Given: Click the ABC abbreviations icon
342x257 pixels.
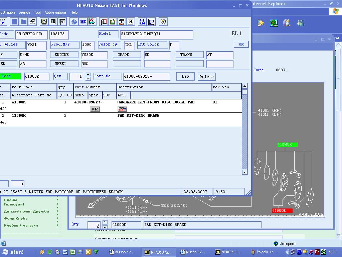Looking at the screenshot, I should [83, 22].
